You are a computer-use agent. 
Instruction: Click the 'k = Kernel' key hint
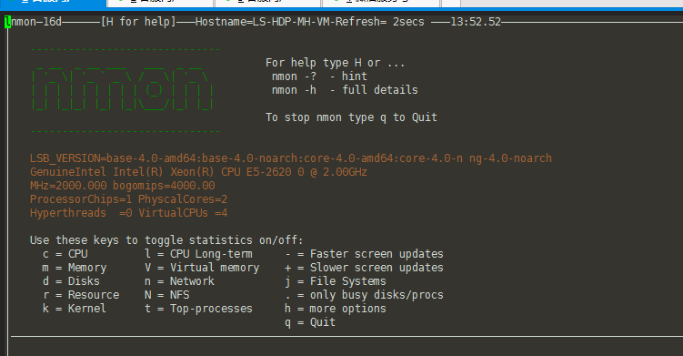pyautogui.click(x=74, y=309)
